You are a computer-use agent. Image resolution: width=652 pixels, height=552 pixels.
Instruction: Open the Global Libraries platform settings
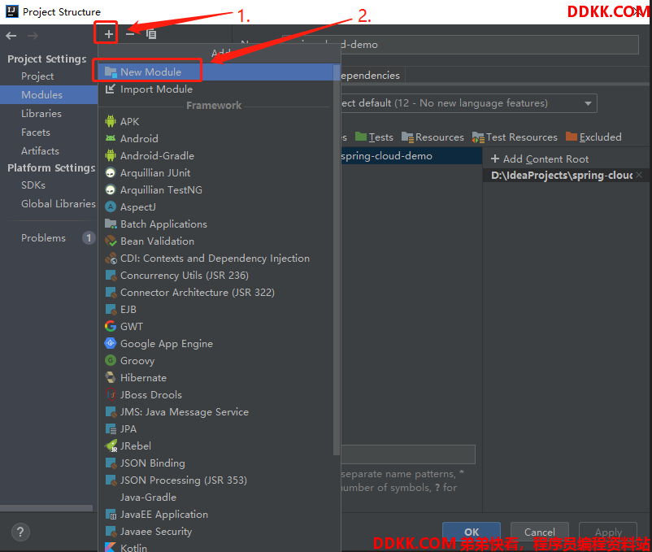(x=59, y=204)
